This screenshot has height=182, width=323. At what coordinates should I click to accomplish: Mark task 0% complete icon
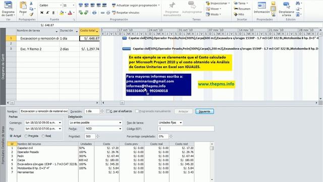click(x=81, y=5)
